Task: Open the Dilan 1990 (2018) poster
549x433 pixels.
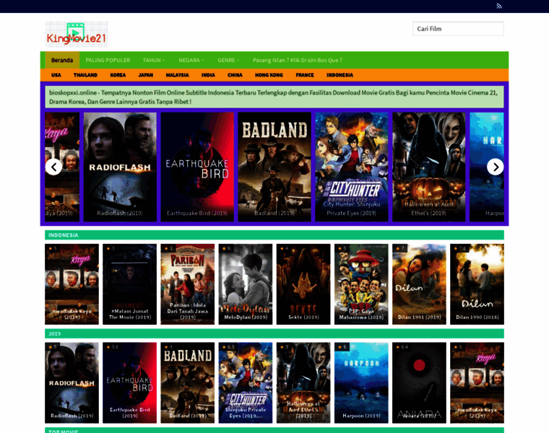Action: [477, 284]
